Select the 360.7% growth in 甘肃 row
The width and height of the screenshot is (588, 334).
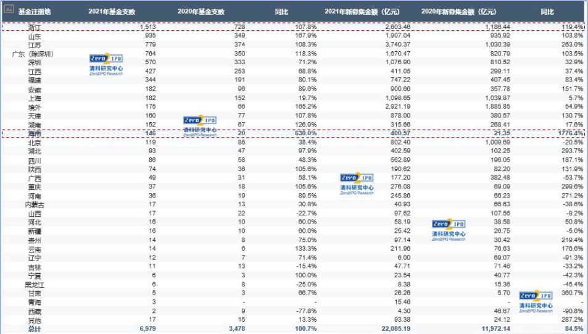[x=573, y=293]
